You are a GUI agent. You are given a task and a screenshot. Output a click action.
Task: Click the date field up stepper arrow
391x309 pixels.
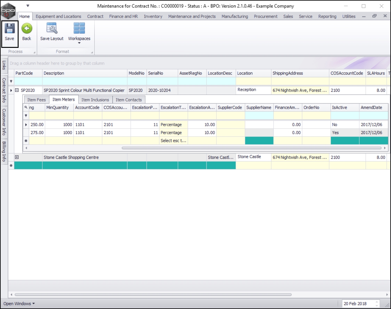(377, 302)
